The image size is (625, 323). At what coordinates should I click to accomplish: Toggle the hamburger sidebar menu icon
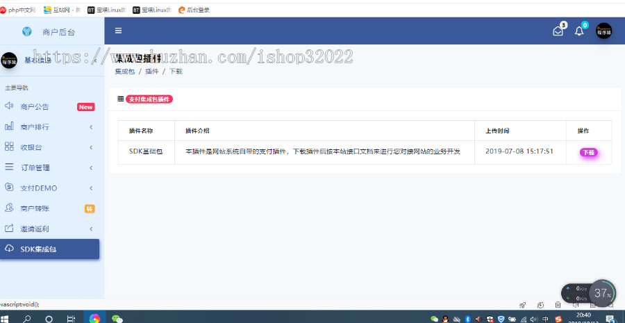[x=118, y=31]
